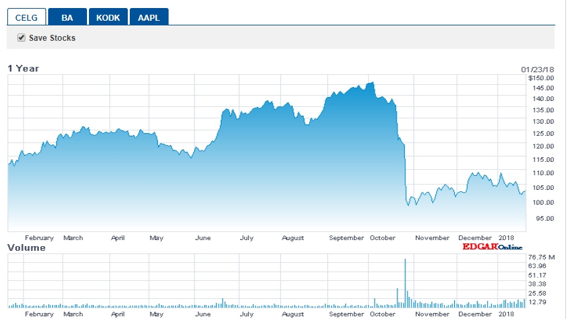
Task: Click the 130.00 price axis label
Action: point(543,122)
